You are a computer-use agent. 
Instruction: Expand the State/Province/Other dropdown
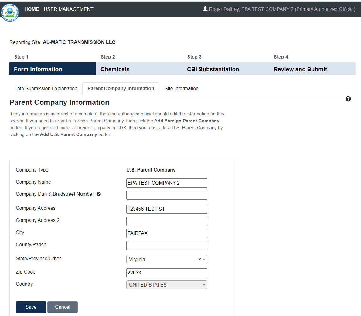coord(204,259)
